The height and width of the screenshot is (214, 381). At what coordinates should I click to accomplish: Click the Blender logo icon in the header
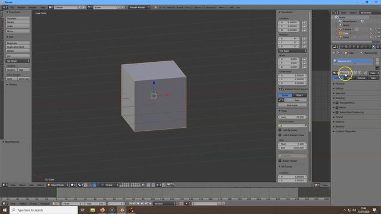point(156,7)
